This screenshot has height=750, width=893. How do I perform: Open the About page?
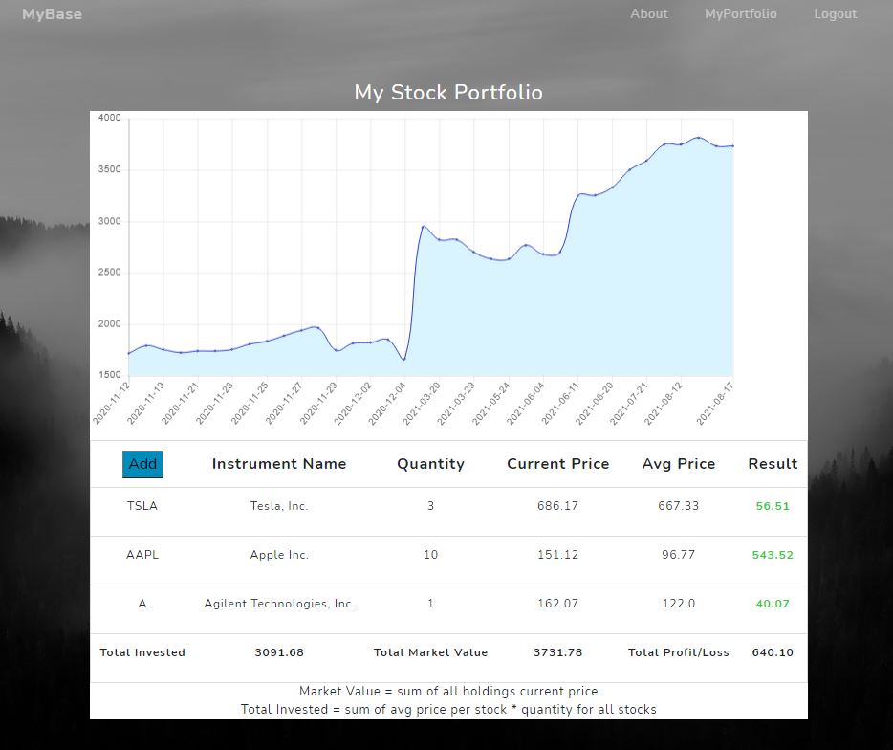648,14
